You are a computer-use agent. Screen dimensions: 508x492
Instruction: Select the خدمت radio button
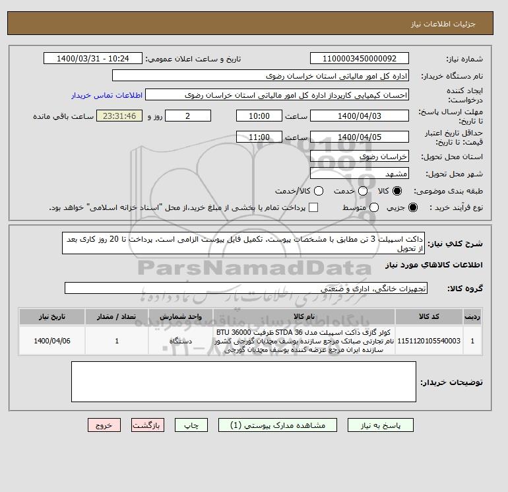[363, 191]
